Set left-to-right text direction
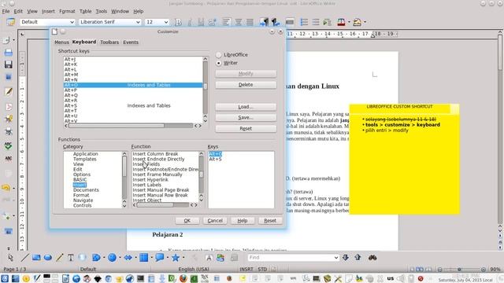 point(264,22)
